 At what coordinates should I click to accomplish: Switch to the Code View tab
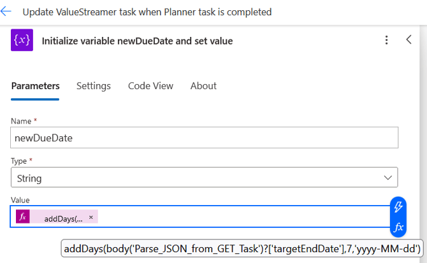(150, 86)
